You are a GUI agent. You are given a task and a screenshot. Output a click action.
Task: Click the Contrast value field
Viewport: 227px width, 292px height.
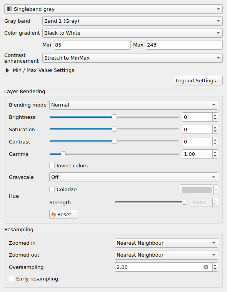(x=197, y=142)
